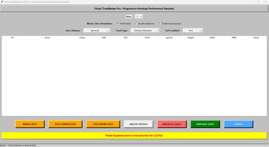Click the yellow LOCKs message banner
The width and height of the screenshot is (269, 147).
(134, 135)
